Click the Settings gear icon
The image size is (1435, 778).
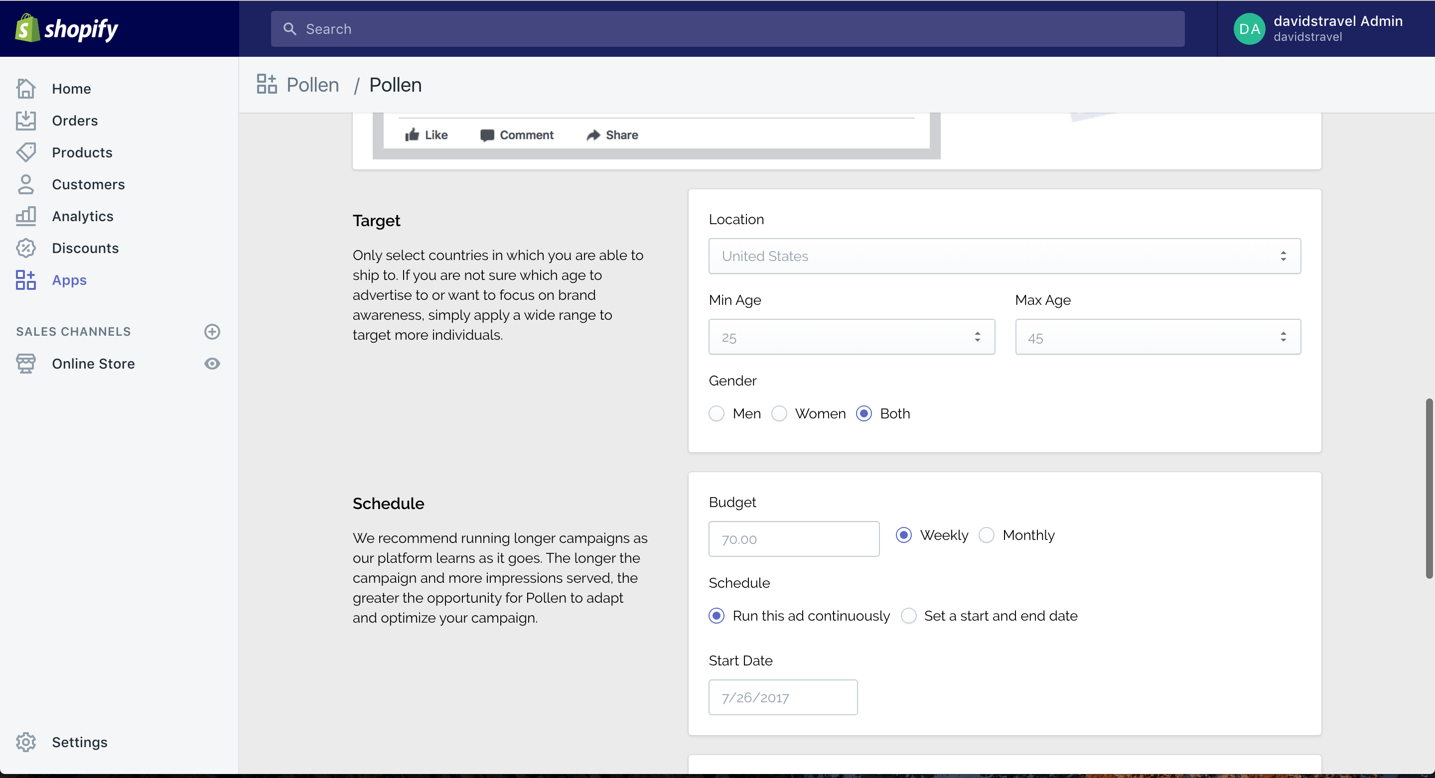pyautogui.click(x=25, y=742)
